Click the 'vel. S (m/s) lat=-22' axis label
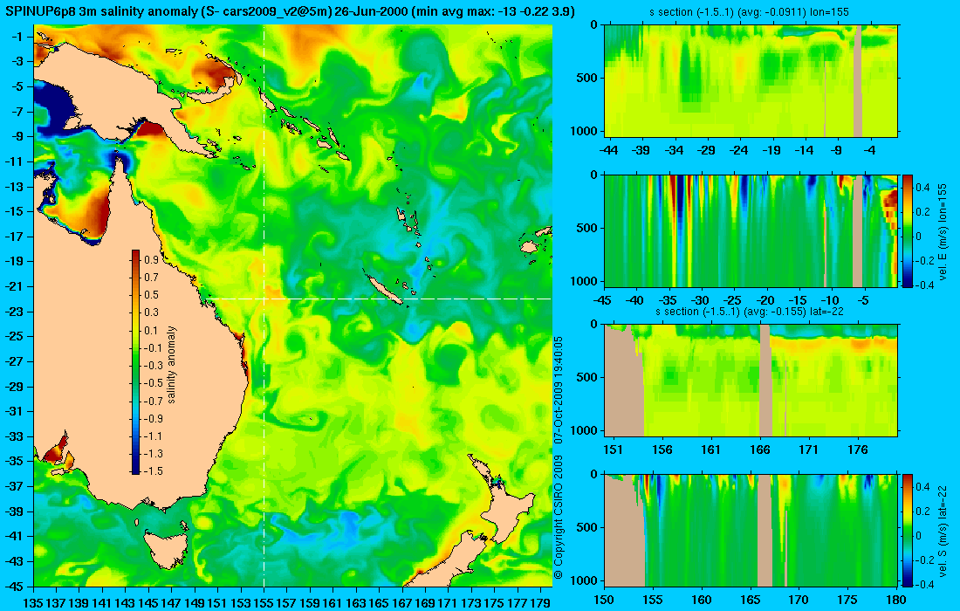Viewport: 960px width, 611px height. [x=943, y=530]
